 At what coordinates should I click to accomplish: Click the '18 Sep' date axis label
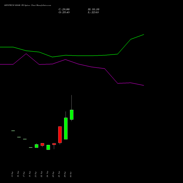(30, 174)
